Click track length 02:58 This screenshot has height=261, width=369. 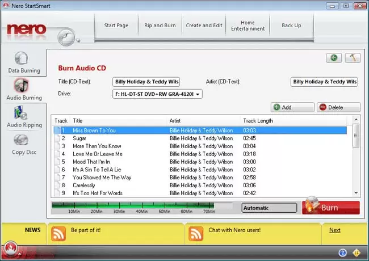249,178
